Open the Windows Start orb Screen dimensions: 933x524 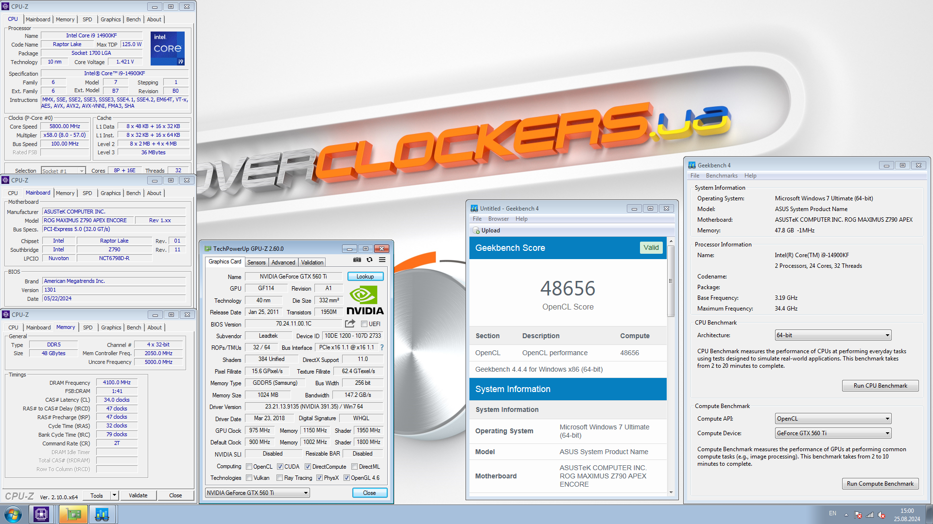click(13, 514)
